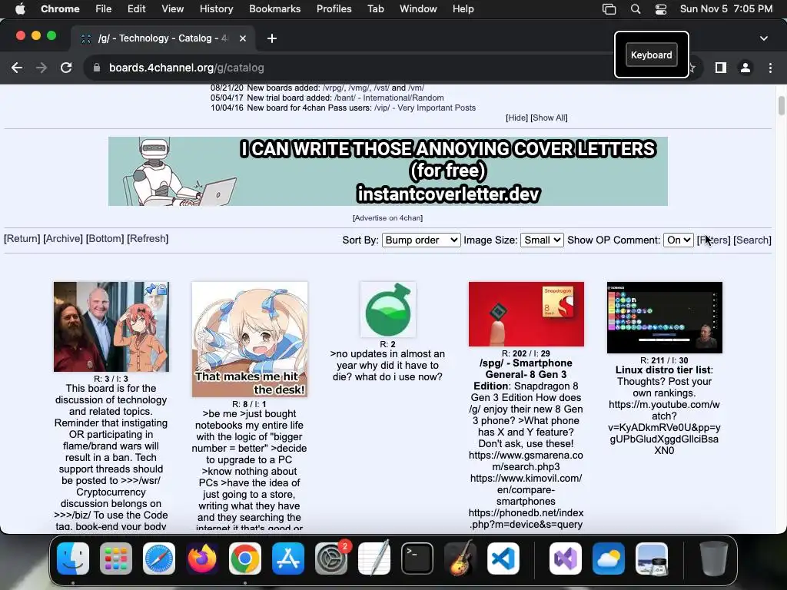The height and width of the screenshot is (590, 787).
Task: Click the Refresh link on the catalog
Action: (148, 238)
